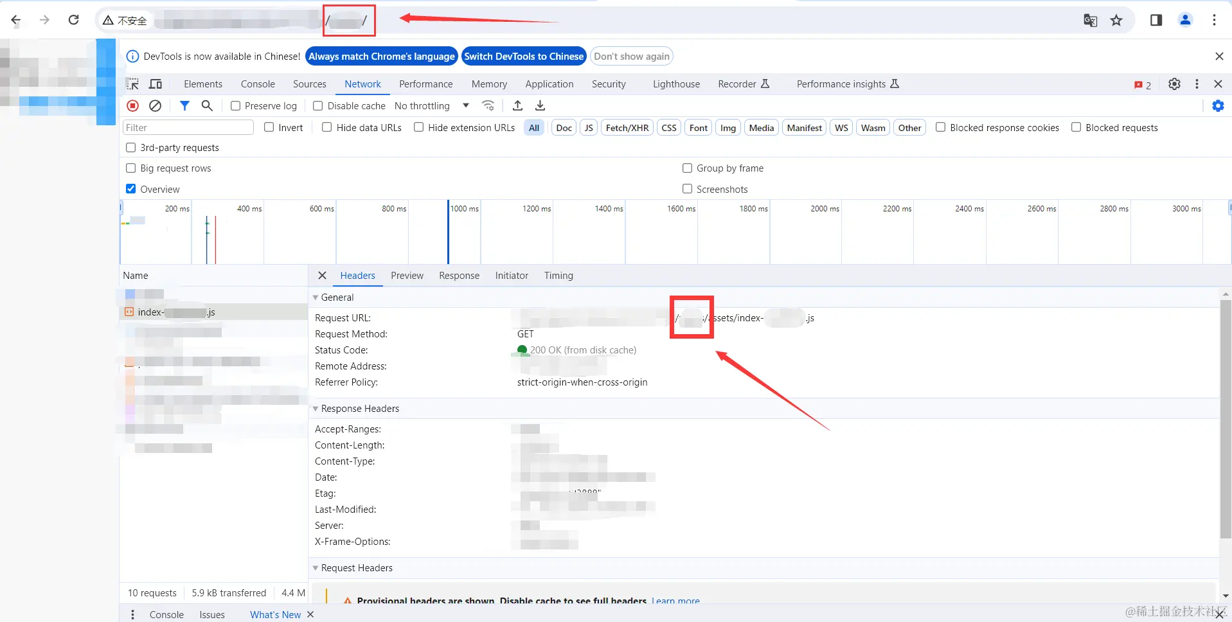Open the drawer three-dot menu
The image size is (1232, 622).
pos(133,615)
